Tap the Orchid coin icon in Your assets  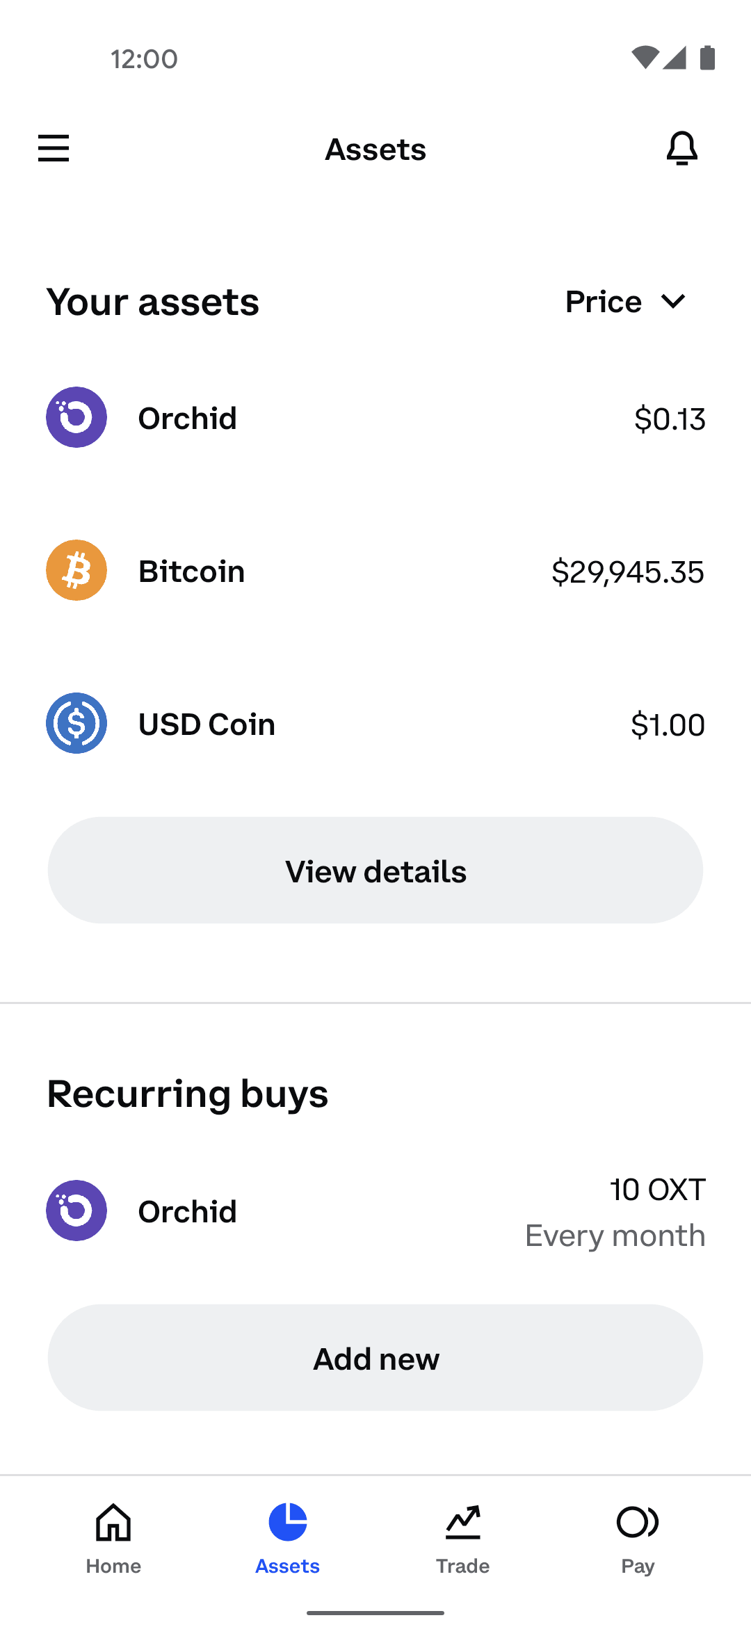point(76,417)
